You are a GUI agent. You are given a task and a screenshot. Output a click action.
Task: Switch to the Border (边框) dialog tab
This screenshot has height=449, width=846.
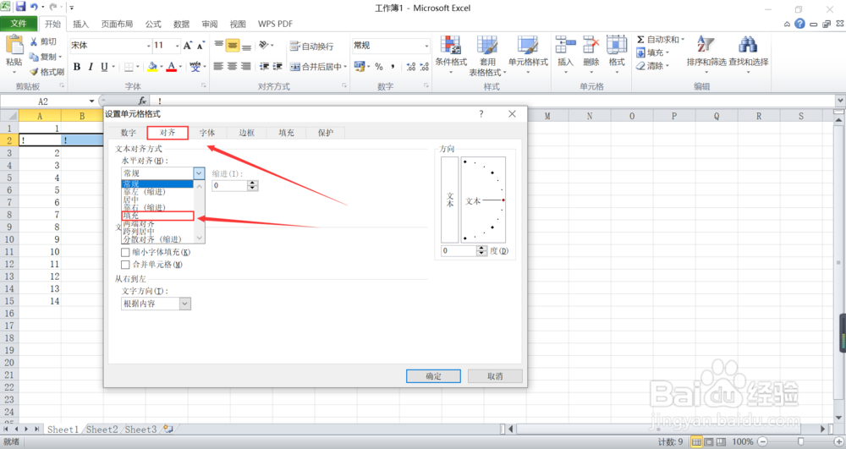click(246, 133)
